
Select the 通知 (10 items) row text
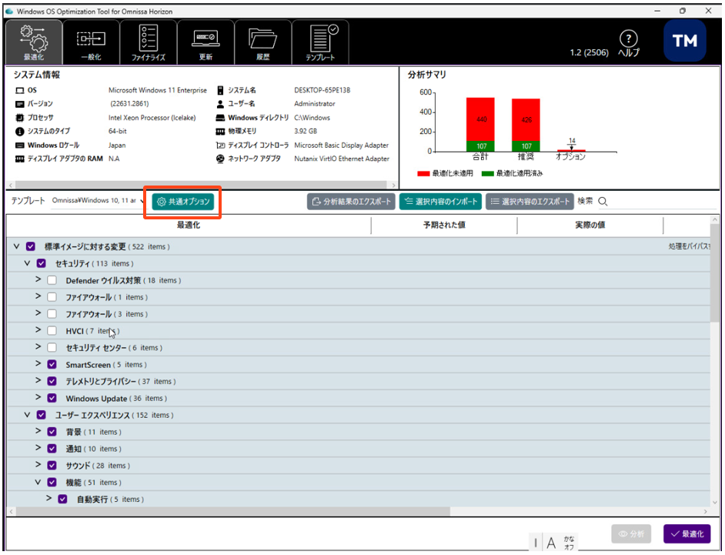[x=93, y=449]
